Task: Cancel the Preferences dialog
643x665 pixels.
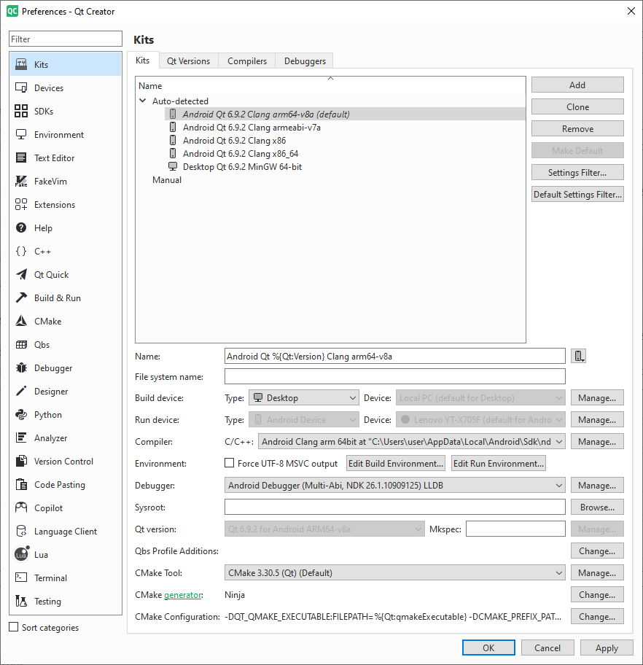Action: tap(547, 647)
